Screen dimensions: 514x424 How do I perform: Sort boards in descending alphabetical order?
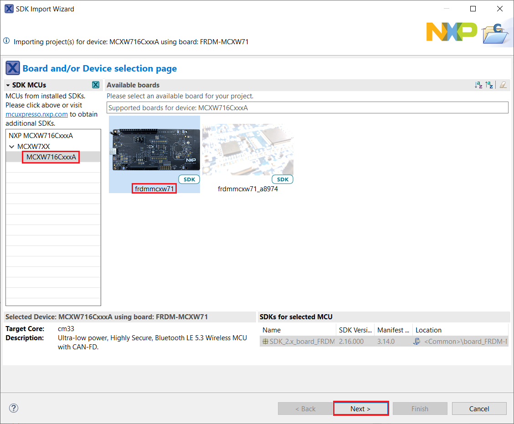pyautogui.click(x=489, y=85)
